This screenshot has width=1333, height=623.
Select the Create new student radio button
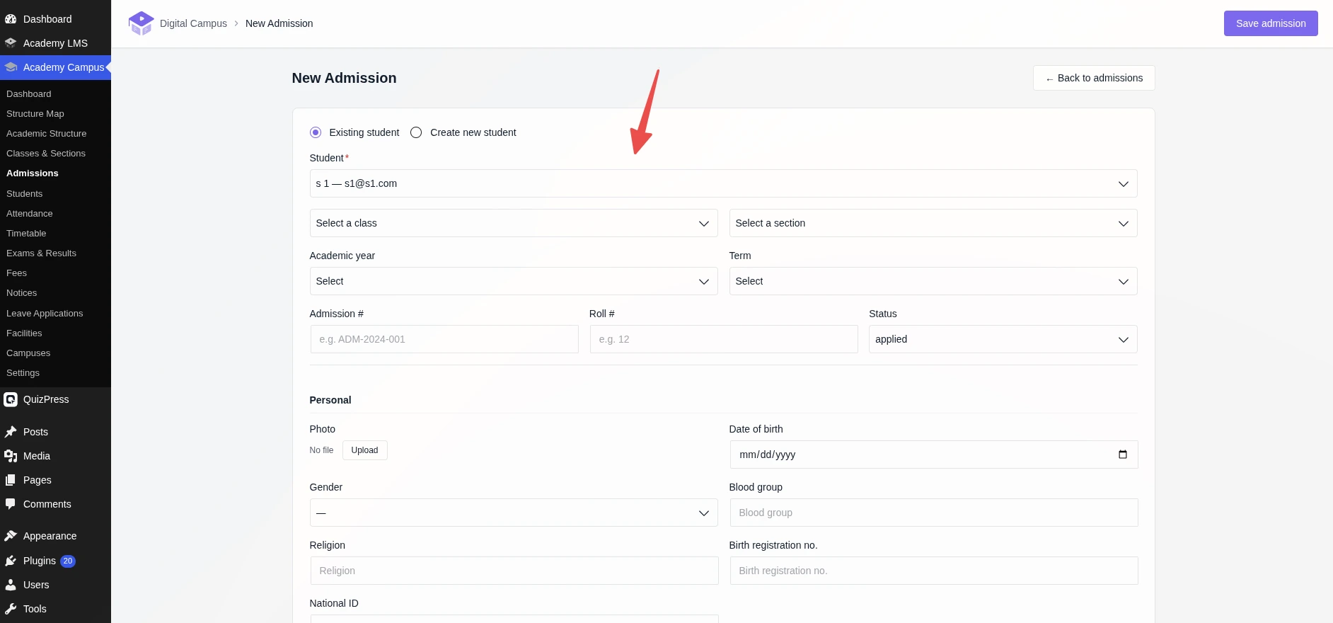[416, 132]
